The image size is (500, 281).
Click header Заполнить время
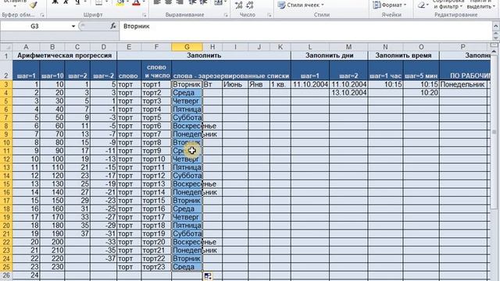click(x=403, y=55)
